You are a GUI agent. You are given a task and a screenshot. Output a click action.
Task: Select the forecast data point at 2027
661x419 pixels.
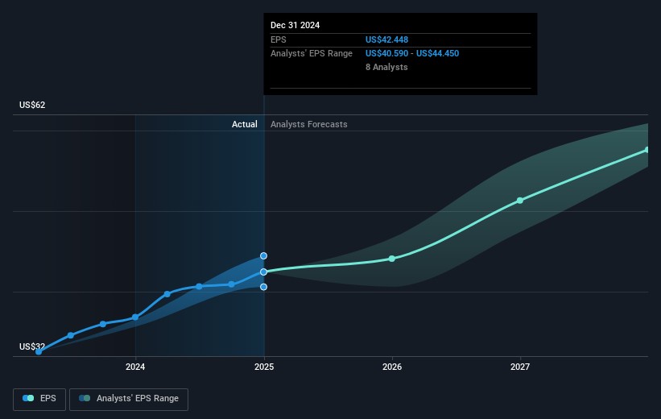(520, 200)
